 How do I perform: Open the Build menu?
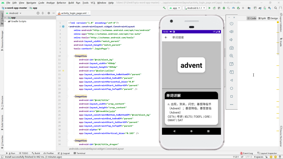[71, 3]
